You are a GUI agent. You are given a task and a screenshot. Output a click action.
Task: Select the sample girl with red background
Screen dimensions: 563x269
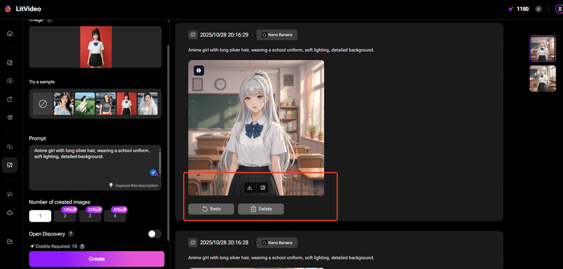coord(126,104)
